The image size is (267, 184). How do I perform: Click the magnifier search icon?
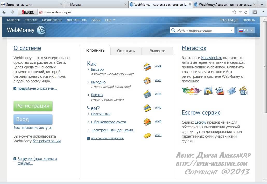pyautogui.click(x=173, y=30)
